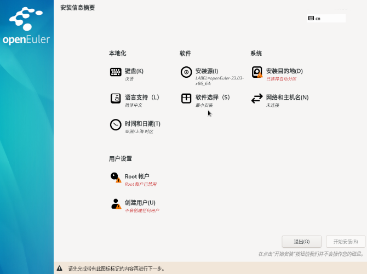Image resolution: width=367 pixels, height=274 pixels.
Task: Click the disc icon for 安装源
Action: [186, 72]
